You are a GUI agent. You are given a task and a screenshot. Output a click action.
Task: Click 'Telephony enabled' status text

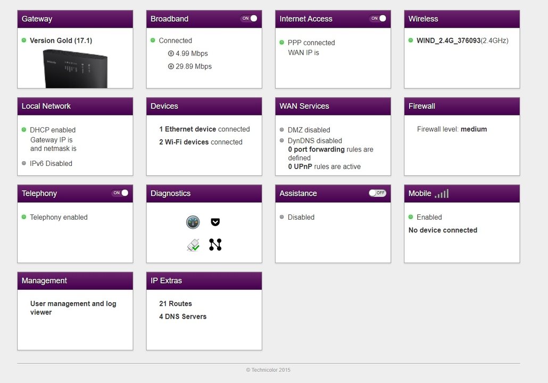tap(59, 218)
